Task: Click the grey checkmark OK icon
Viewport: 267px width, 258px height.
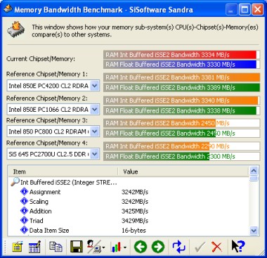Action: click(200, 247)
